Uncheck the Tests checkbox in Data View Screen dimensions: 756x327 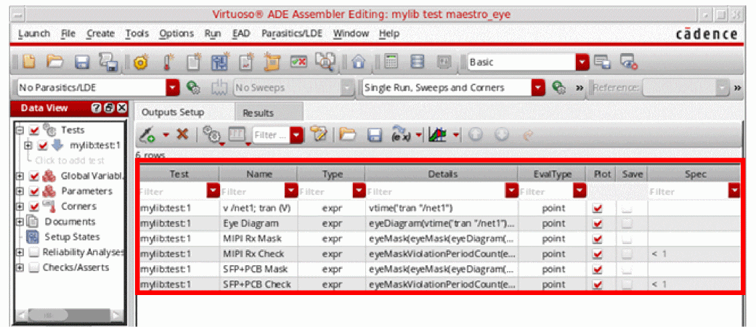pos(34,130)
